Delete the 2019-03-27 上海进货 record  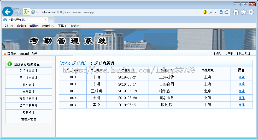click(241, 77)
